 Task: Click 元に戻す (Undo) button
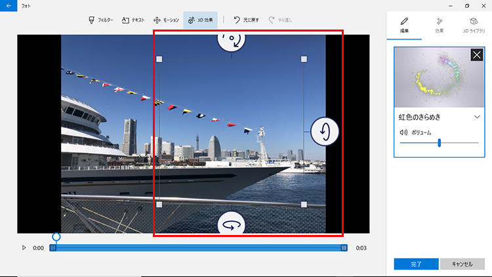(246, 20)
